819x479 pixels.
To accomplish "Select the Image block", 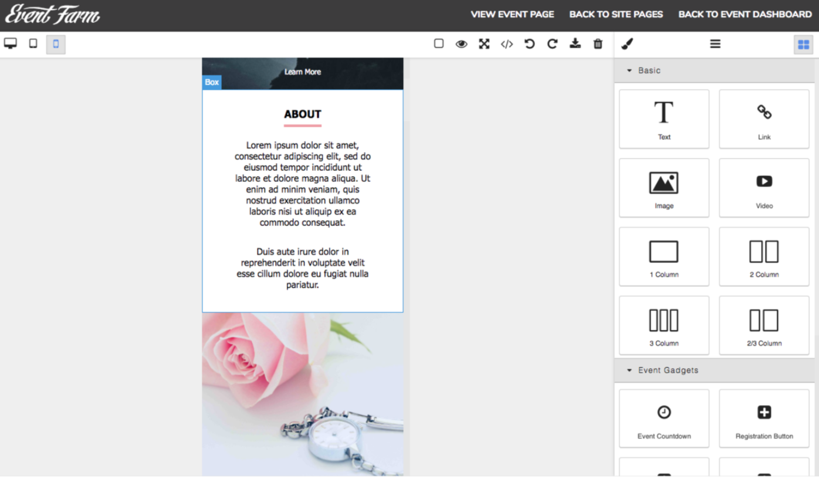I will (x=664, y=188).
